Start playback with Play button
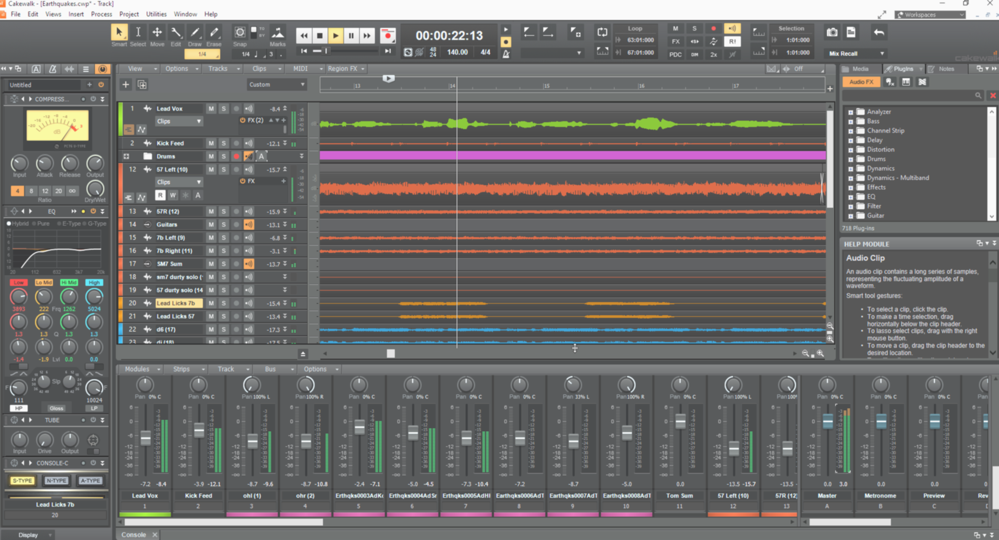This screenshot has height=540, width=999. point(335,36)
